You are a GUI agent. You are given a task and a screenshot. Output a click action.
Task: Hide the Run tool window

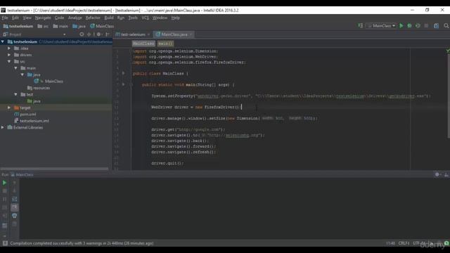click(446, 174)
